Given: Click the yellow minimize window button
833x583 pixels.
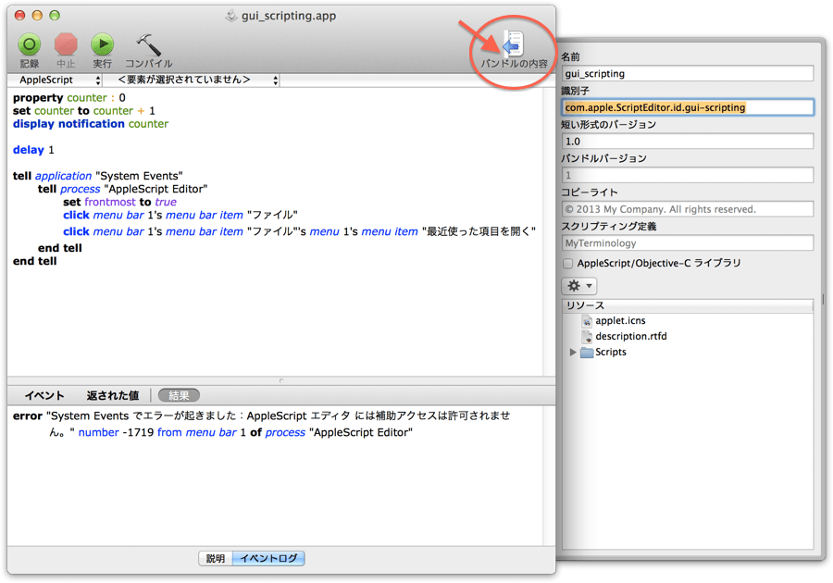Looking at the screenshot, I should click(37, 16).
